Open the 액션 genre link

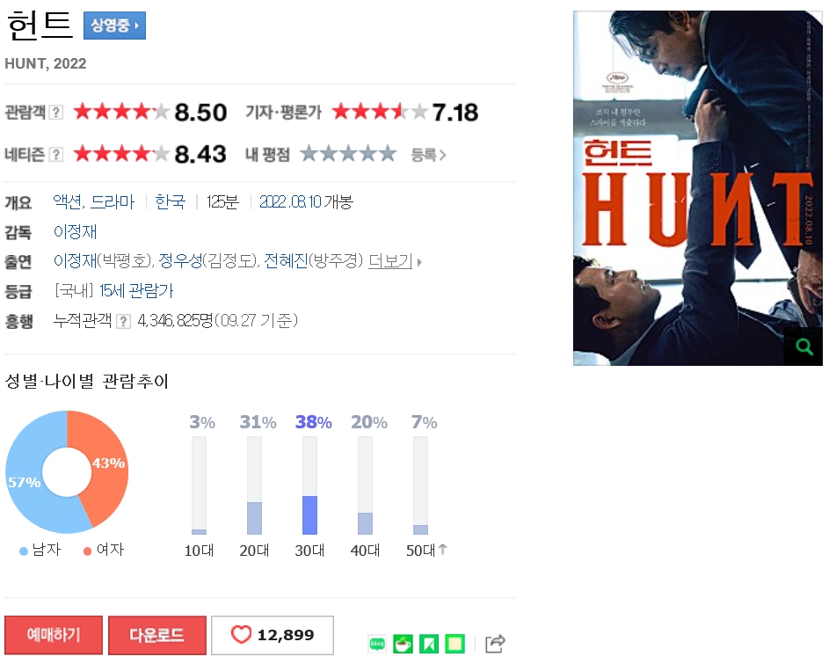(68, 201)
